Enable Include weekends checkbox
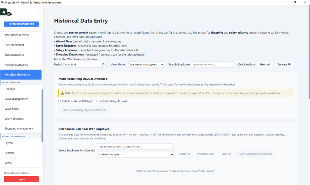The height and width of the screenshot is (185, 310). coord(60,101)
